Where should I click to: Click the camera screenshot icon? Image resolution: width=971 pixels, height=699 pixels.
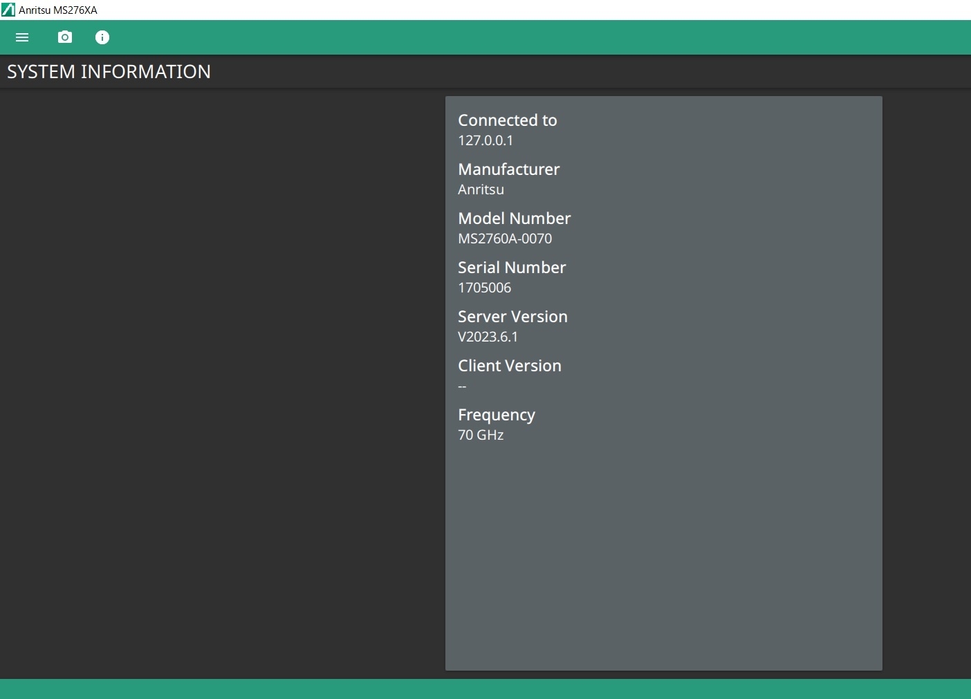pos(65,37)
